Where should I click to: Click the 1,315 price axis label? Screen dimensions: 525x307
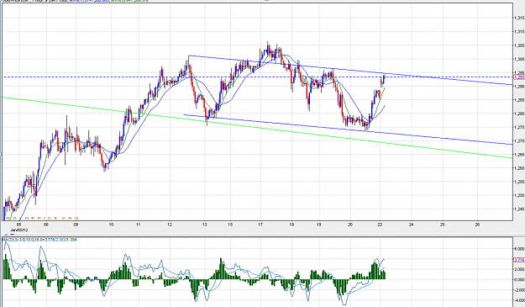point(519,18)
